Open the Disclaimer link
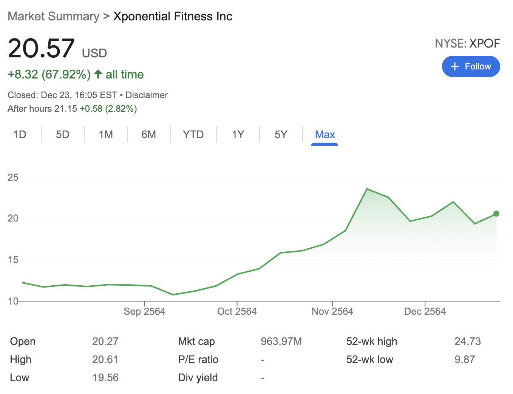The height and width of the screenshot is (394, 513). pos(147,95)
